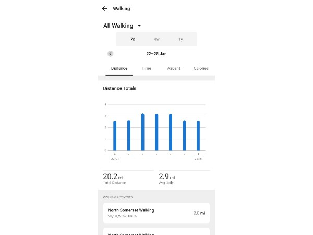Select the tallest third bar in chart
Image resolution: width=313 pixels, height=235 pixels.
[142, 132]
